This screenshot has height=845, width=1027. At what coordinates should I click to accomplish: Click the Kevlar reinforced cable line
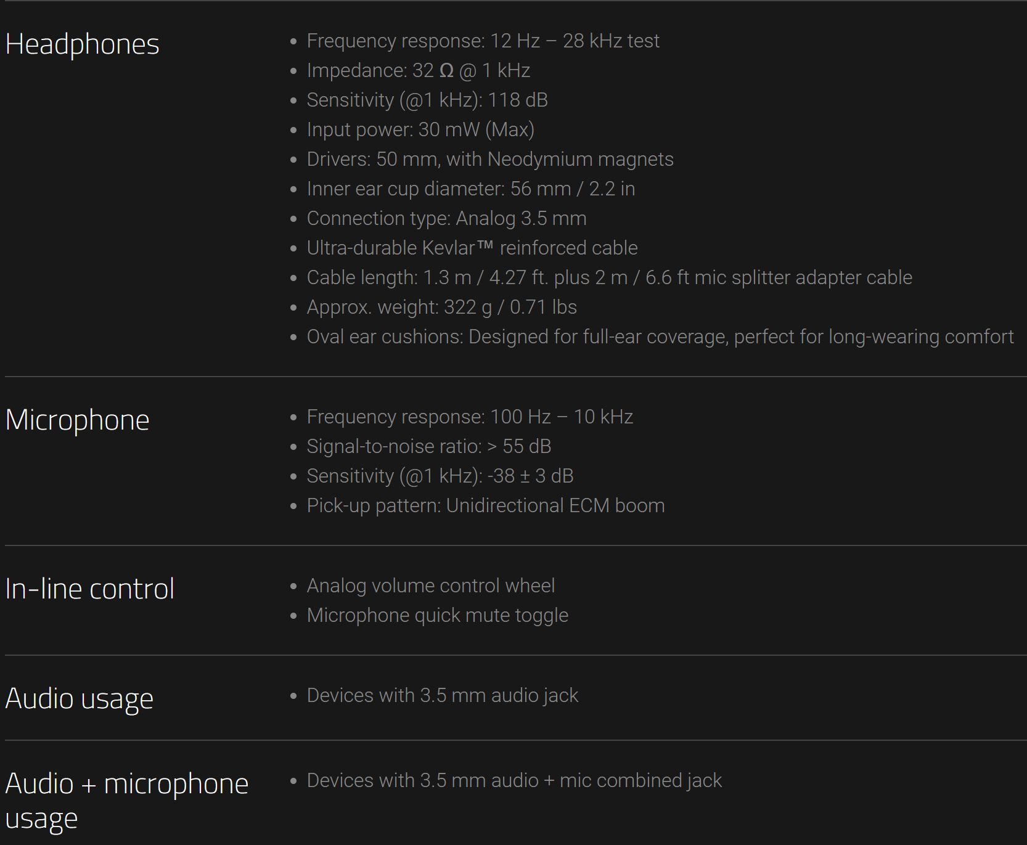pyautogui.click(x=472, y=248)
